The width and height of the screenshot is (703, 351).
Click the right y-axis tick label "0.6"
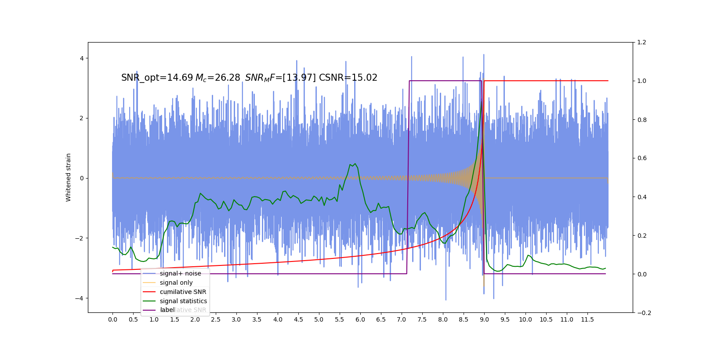642,158
